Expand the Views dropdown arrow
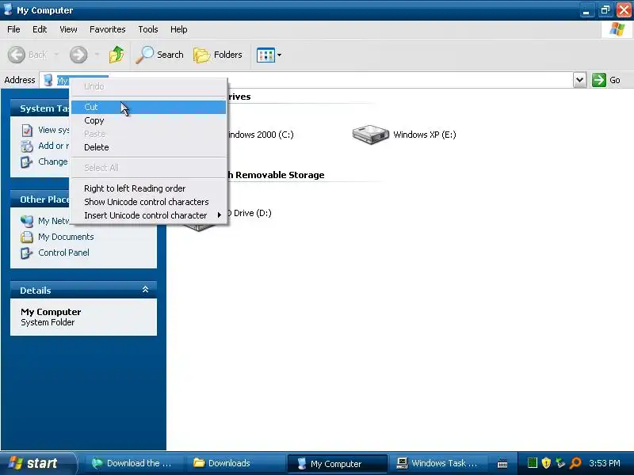The width and height of the screenshot is (634, 475). [280, 55]
